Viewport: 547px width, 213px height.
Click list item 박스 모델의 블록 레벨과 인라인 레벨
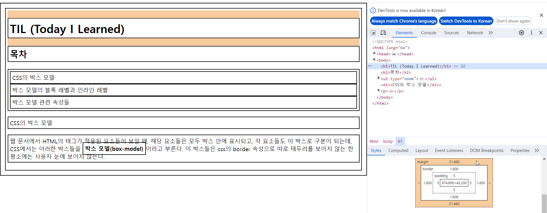[x=183, y=90]
